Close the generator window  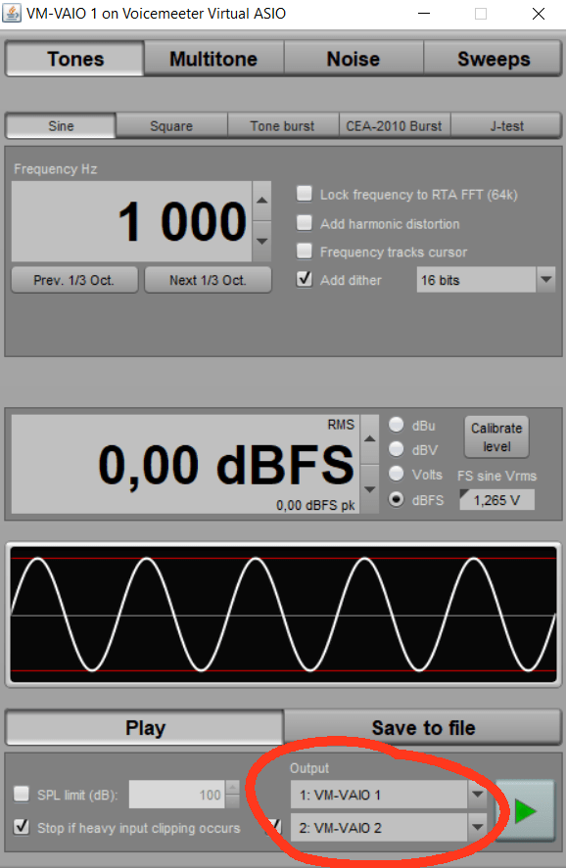click(539, 14)
